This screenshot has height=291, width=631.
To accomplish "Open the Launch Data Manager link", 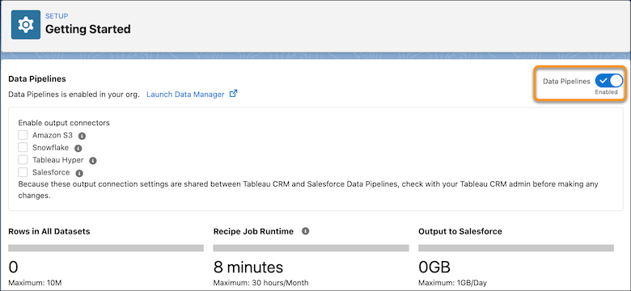I will coord(185,95).
